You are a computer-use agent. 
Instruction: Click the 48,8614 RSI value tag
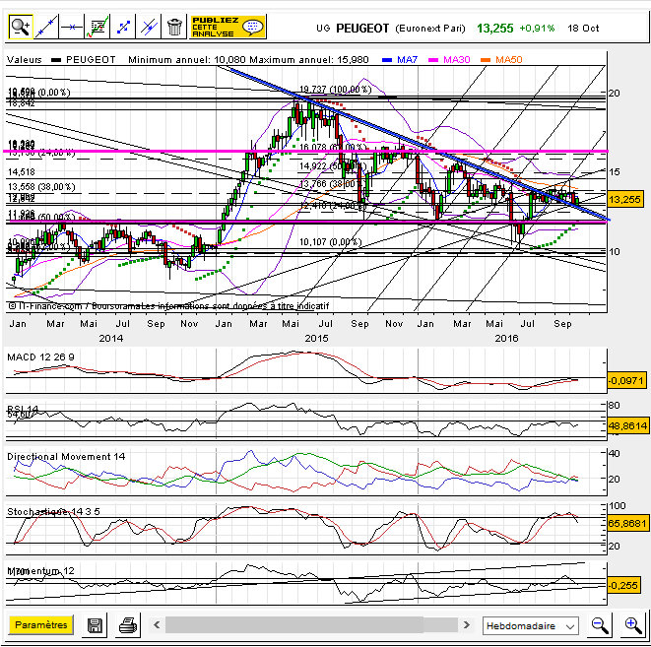(627, 425)
